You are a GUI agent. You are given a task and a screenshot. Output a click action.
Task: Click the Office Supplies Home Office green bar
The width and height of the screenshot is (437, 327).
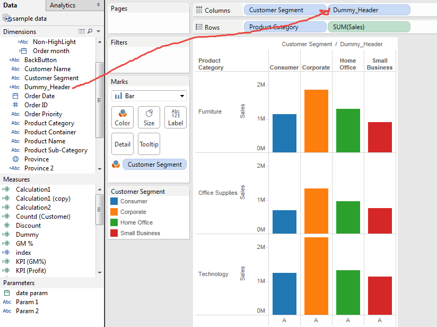pyautogui.click(x=348, y=217)
